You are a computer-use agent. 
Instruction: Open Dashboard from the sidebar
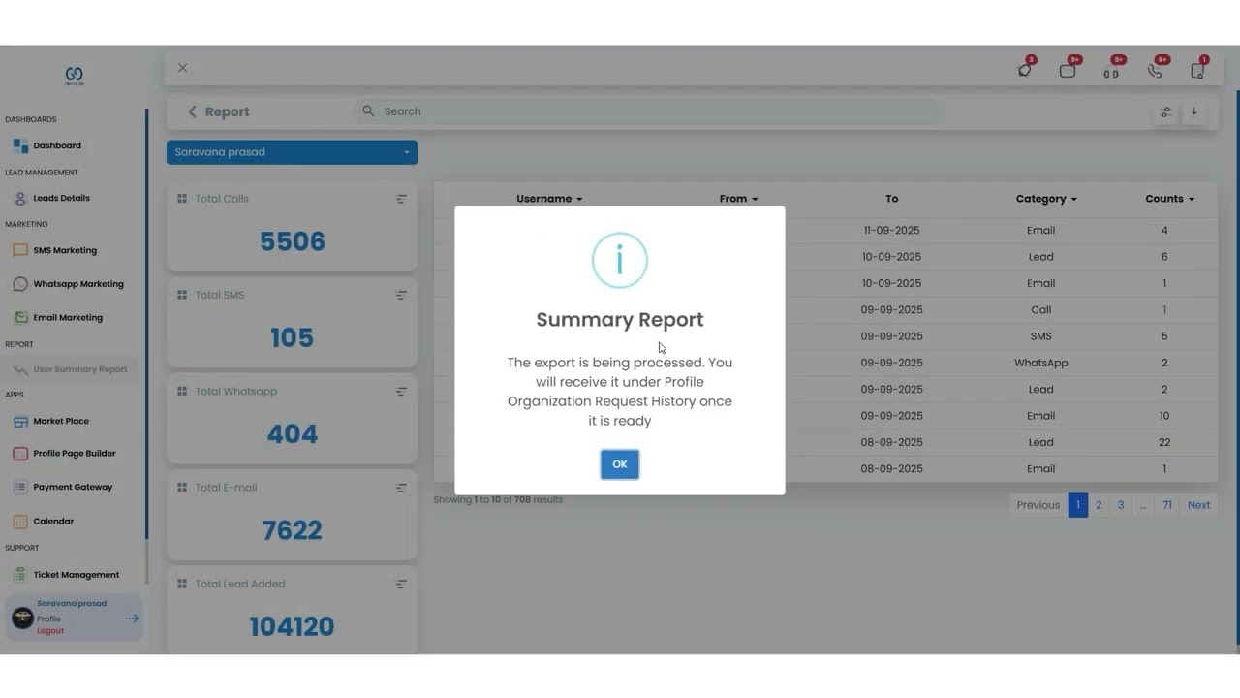coord(57,145)
